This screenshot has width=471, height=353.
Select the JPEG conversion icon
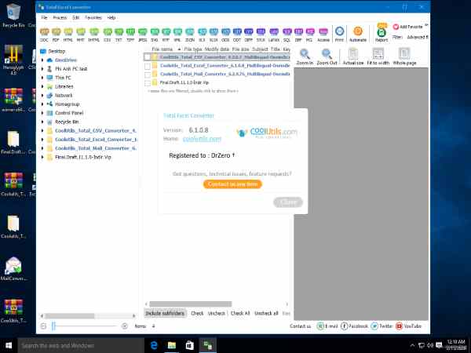point(142,35)
